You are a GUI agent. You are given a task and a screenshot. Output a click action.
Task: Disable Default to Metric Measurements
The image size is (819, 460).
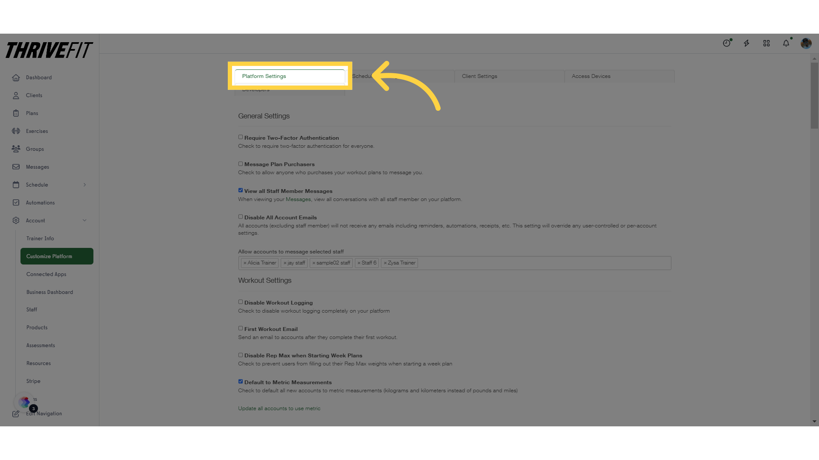pos(240,381)
